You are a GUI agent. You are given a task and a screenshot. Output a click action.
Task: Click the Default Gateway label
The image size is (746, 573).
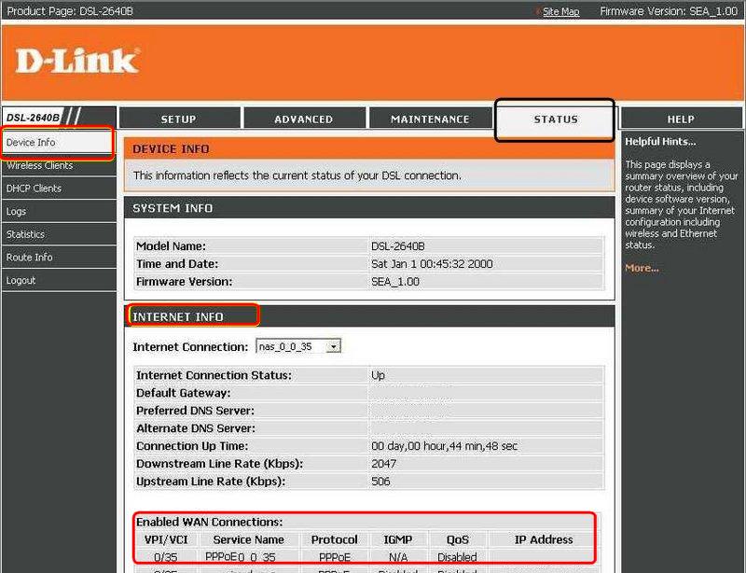[x=183, y=393]
